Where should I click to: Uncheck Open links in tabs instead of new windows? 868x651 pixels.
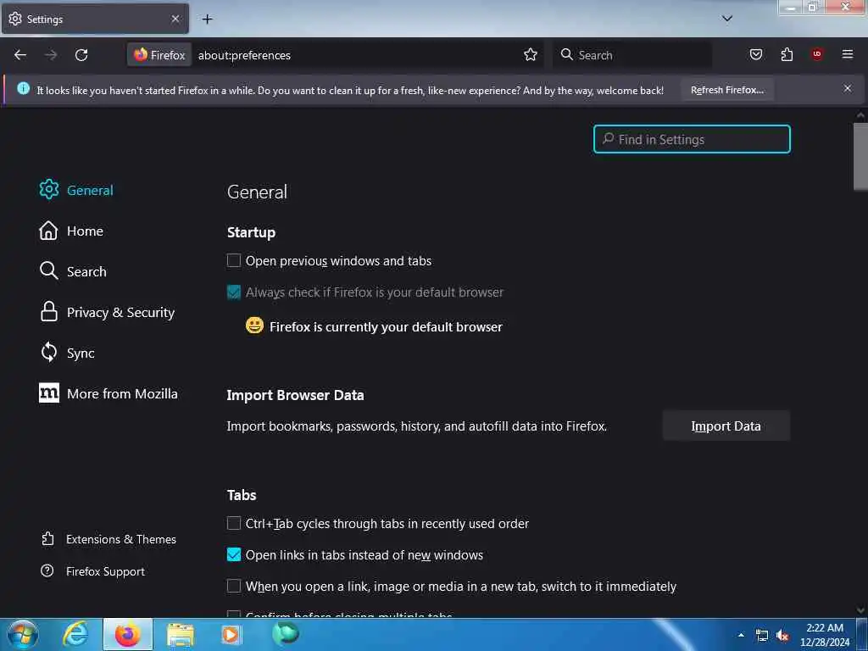[x=234, y=554]
